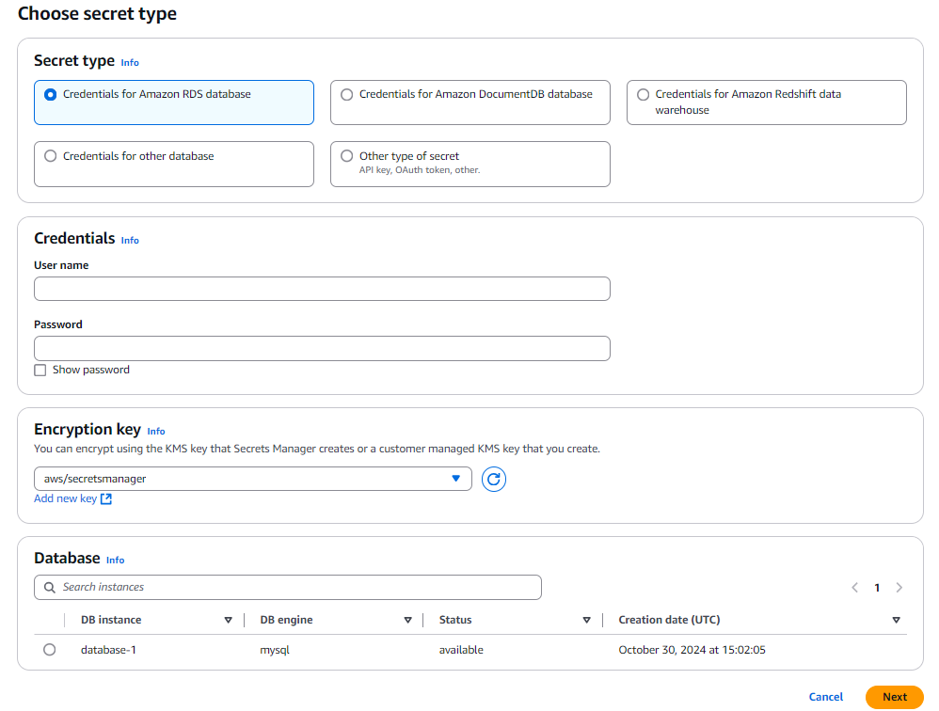Click the Cancel button

(826, 697)
